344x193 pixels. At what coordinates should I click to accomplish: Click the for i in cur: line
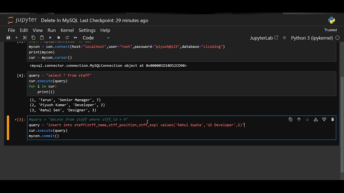[x=43, y=86]
